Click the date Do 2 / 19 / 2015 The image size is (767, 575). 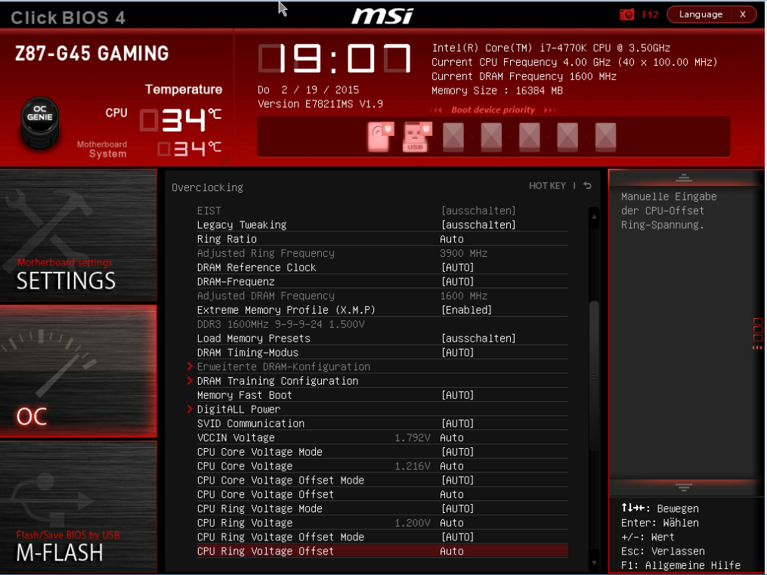[308, 90]
